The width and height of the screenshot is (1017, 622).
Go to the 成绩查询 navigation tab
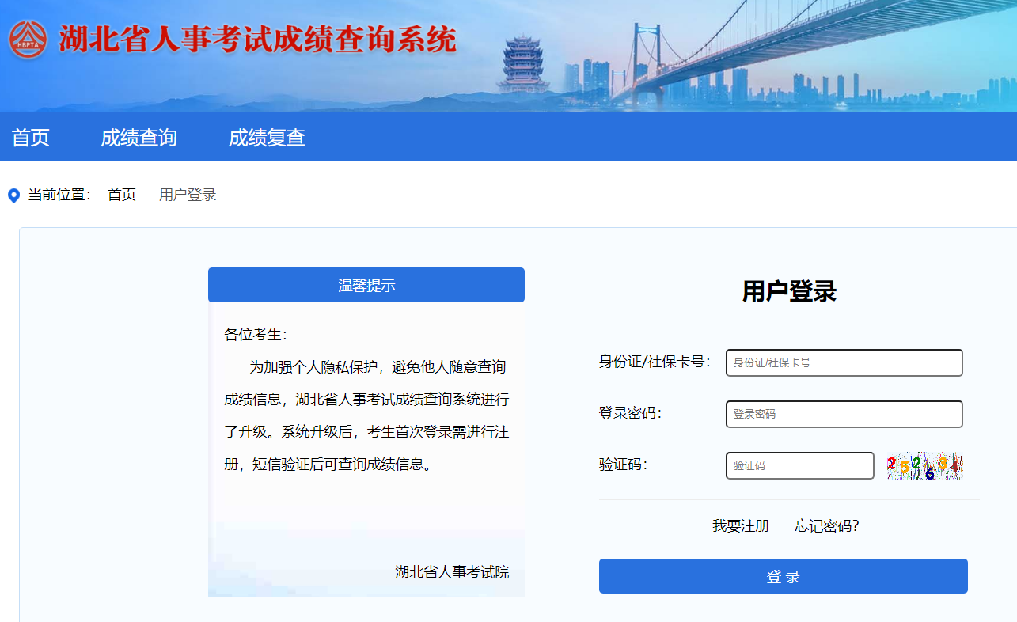[139, 138]
